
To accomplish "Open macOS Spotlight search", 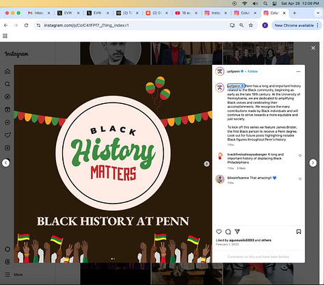I will [265, 3].
